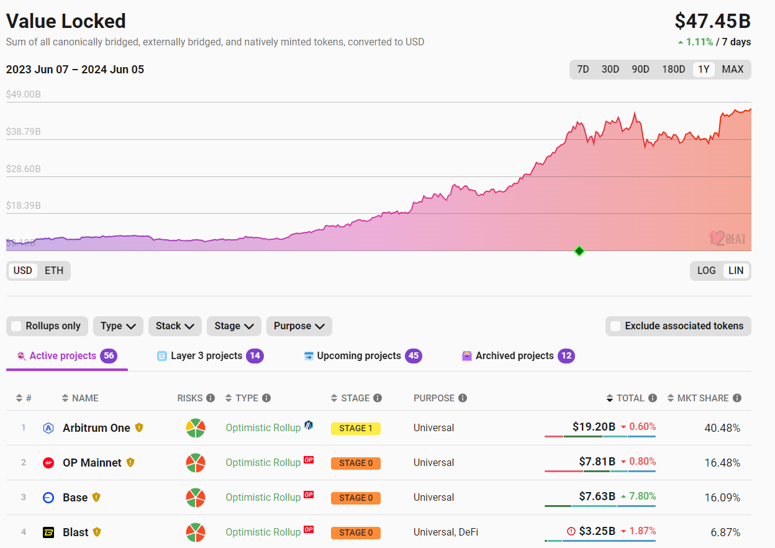Click info icon next to RISKS header
The height and width of the screenshot is (548, 775).
211,398
